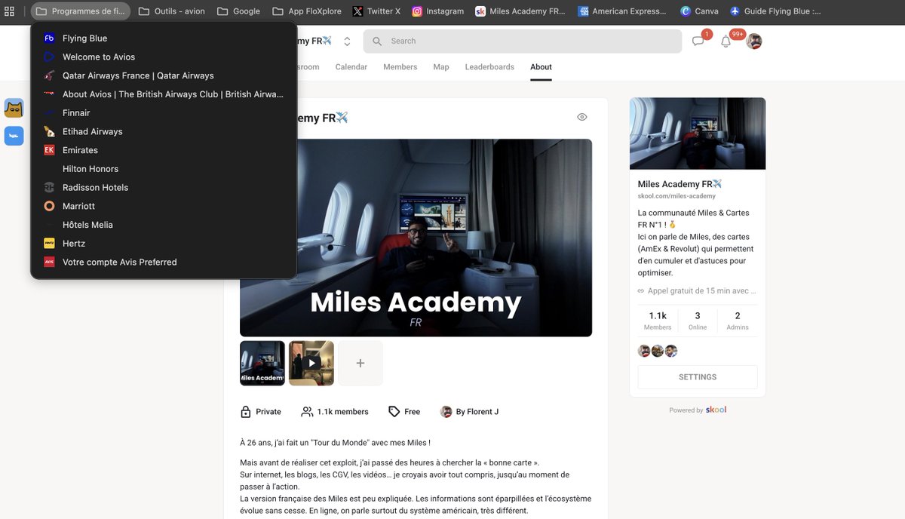This screenshot has height=519, width=905.
Task: Open the Twitter X bookmark
Action: (x=377, y=11)
